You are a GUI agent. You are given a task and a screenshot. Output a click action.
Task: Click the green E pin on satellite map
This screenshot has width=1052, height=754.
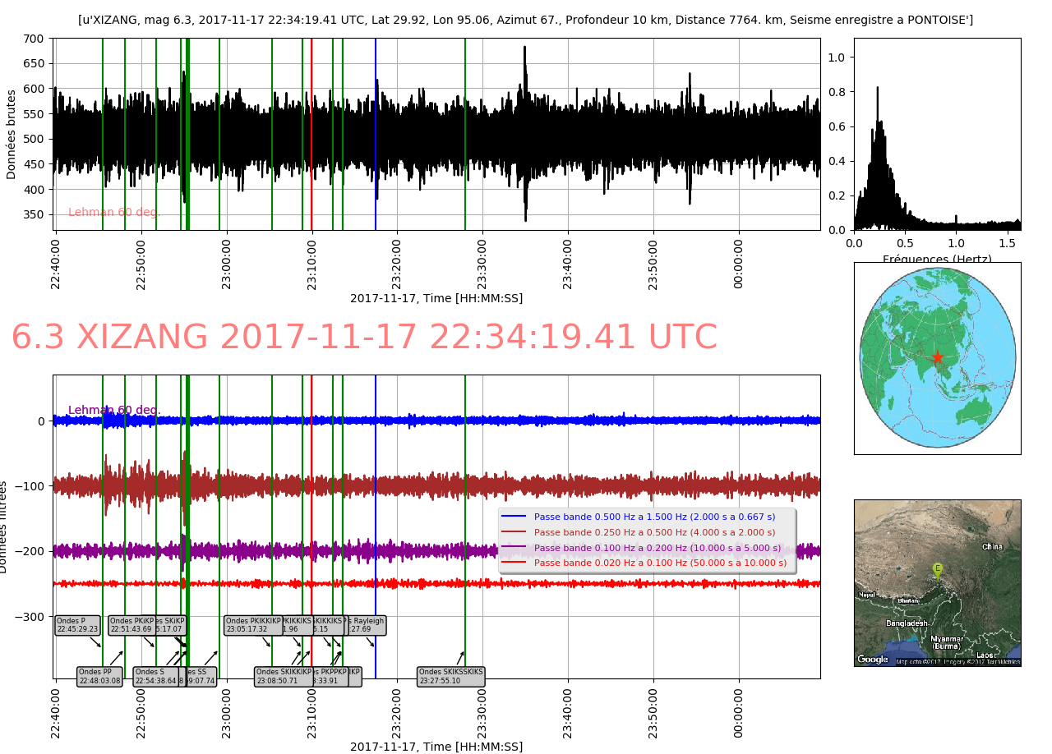tap(937, 568)
